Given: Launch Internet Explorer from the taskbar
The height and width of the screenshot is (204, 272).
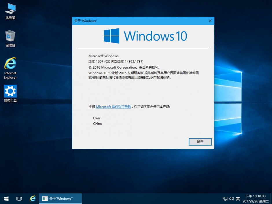Looking at the screenshot, I should (x=32, y=199).
